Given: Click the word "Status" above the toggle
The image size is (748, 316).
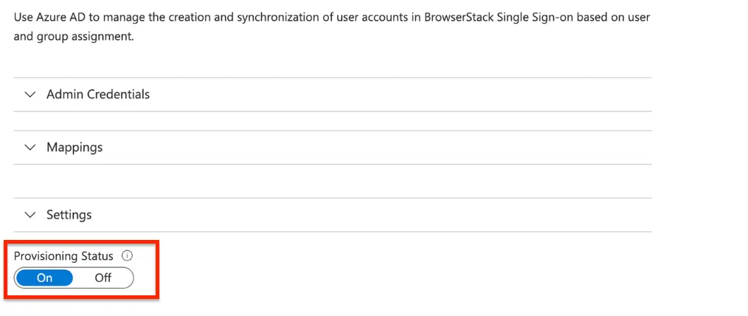Looking at the screenshot, I should coord(97,256).
